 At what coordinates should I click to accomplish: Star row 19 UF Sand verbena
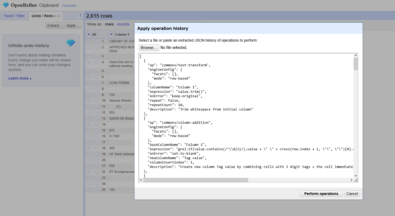click(89, 154)
